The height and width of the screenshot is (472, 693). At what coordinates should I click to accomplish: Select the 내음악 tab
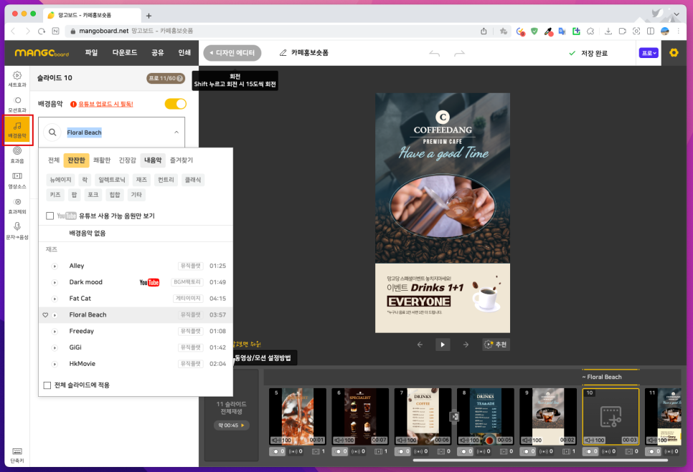pos(153,160)
